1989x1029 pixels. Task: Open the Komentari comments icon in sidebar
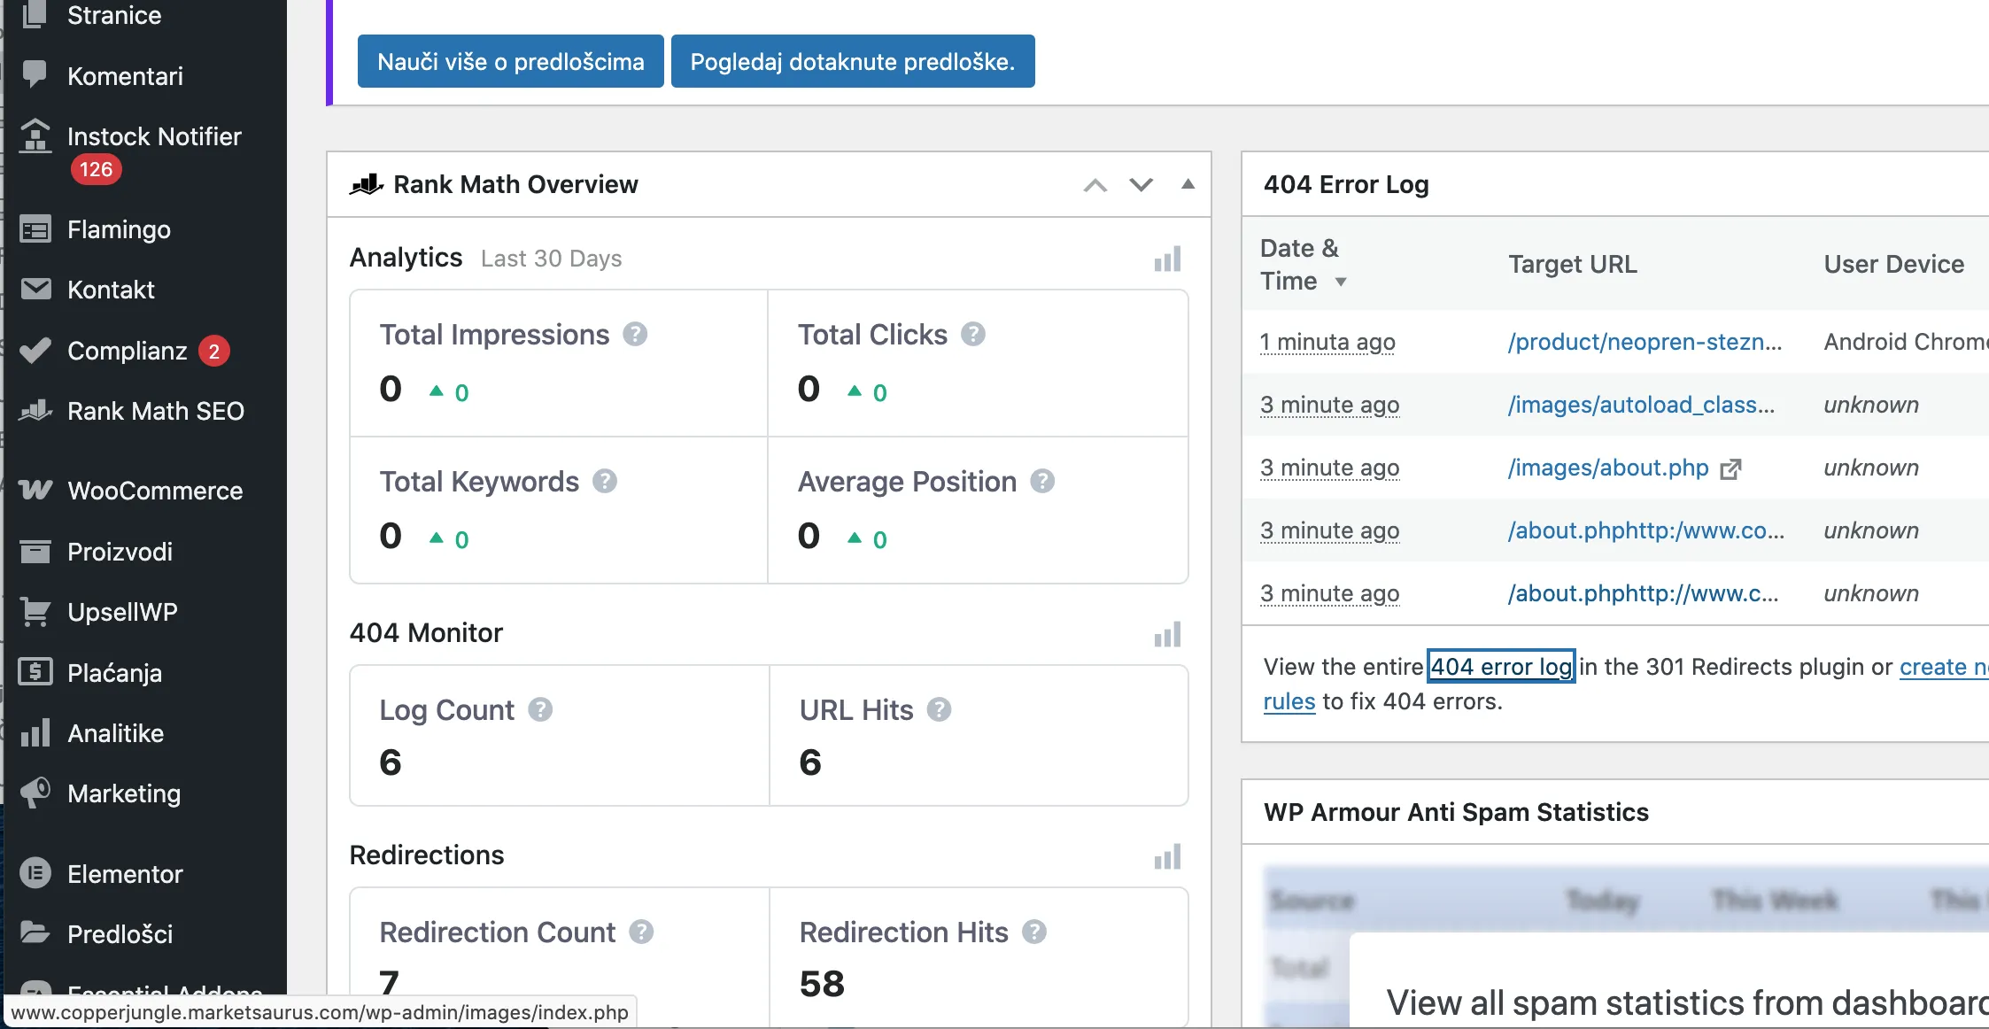(x=35, y=74)
